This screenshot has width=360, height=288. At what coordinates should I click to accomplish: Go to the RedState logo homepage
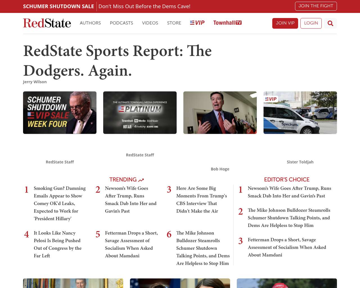tap(47, 23)
